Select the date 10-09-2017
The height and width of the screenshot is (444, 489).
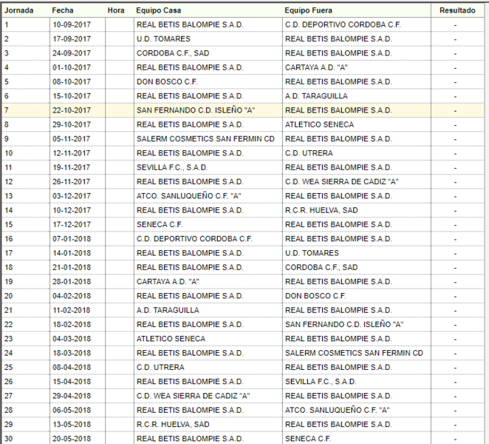72,24
